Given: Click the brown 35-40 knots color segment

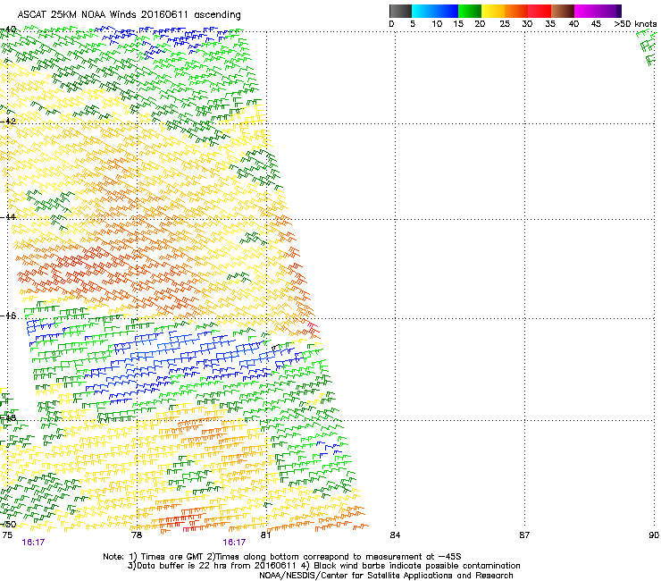Looking at the screenshot, I should [x=563, y=11].
